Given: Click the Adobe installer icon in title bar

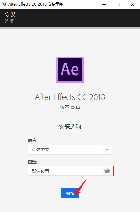Looking at the screenshot, I should [x=4, y=4].
